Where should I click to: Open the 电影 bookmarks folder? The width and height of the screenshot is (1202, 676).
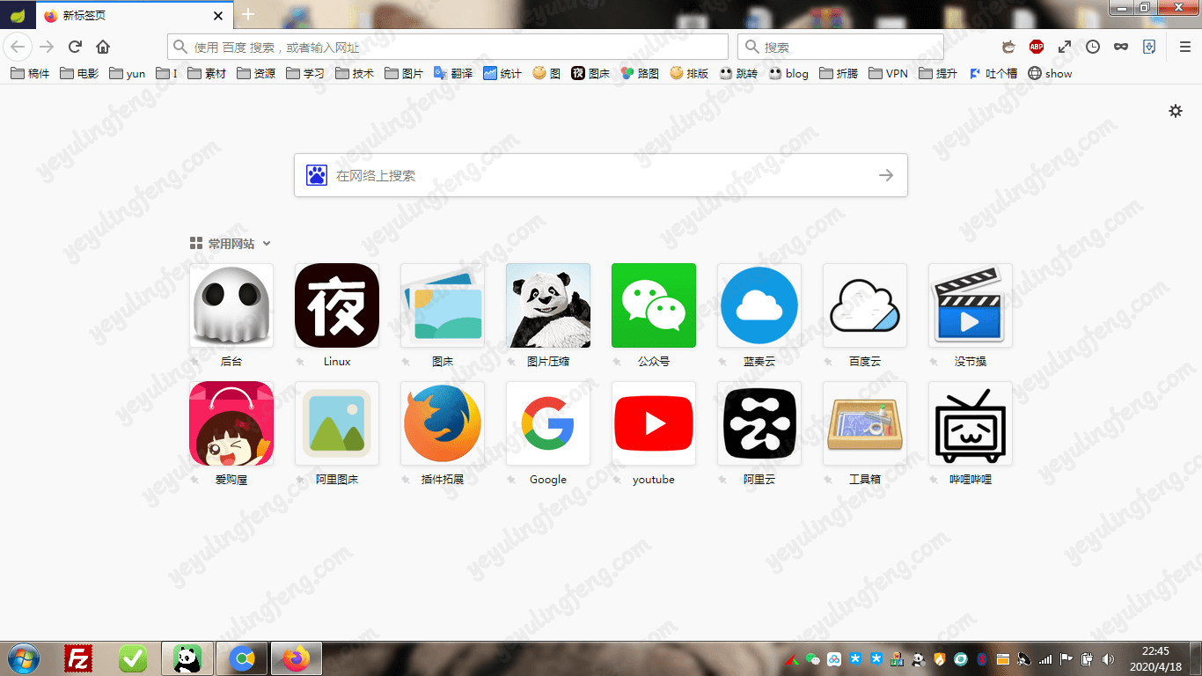79,73
